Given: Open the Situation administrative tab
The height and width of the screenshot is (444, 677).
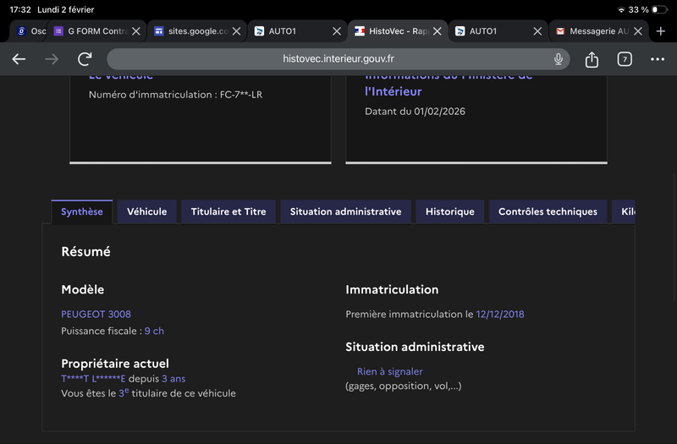Looking at the screenshot, I should [345, 211].
